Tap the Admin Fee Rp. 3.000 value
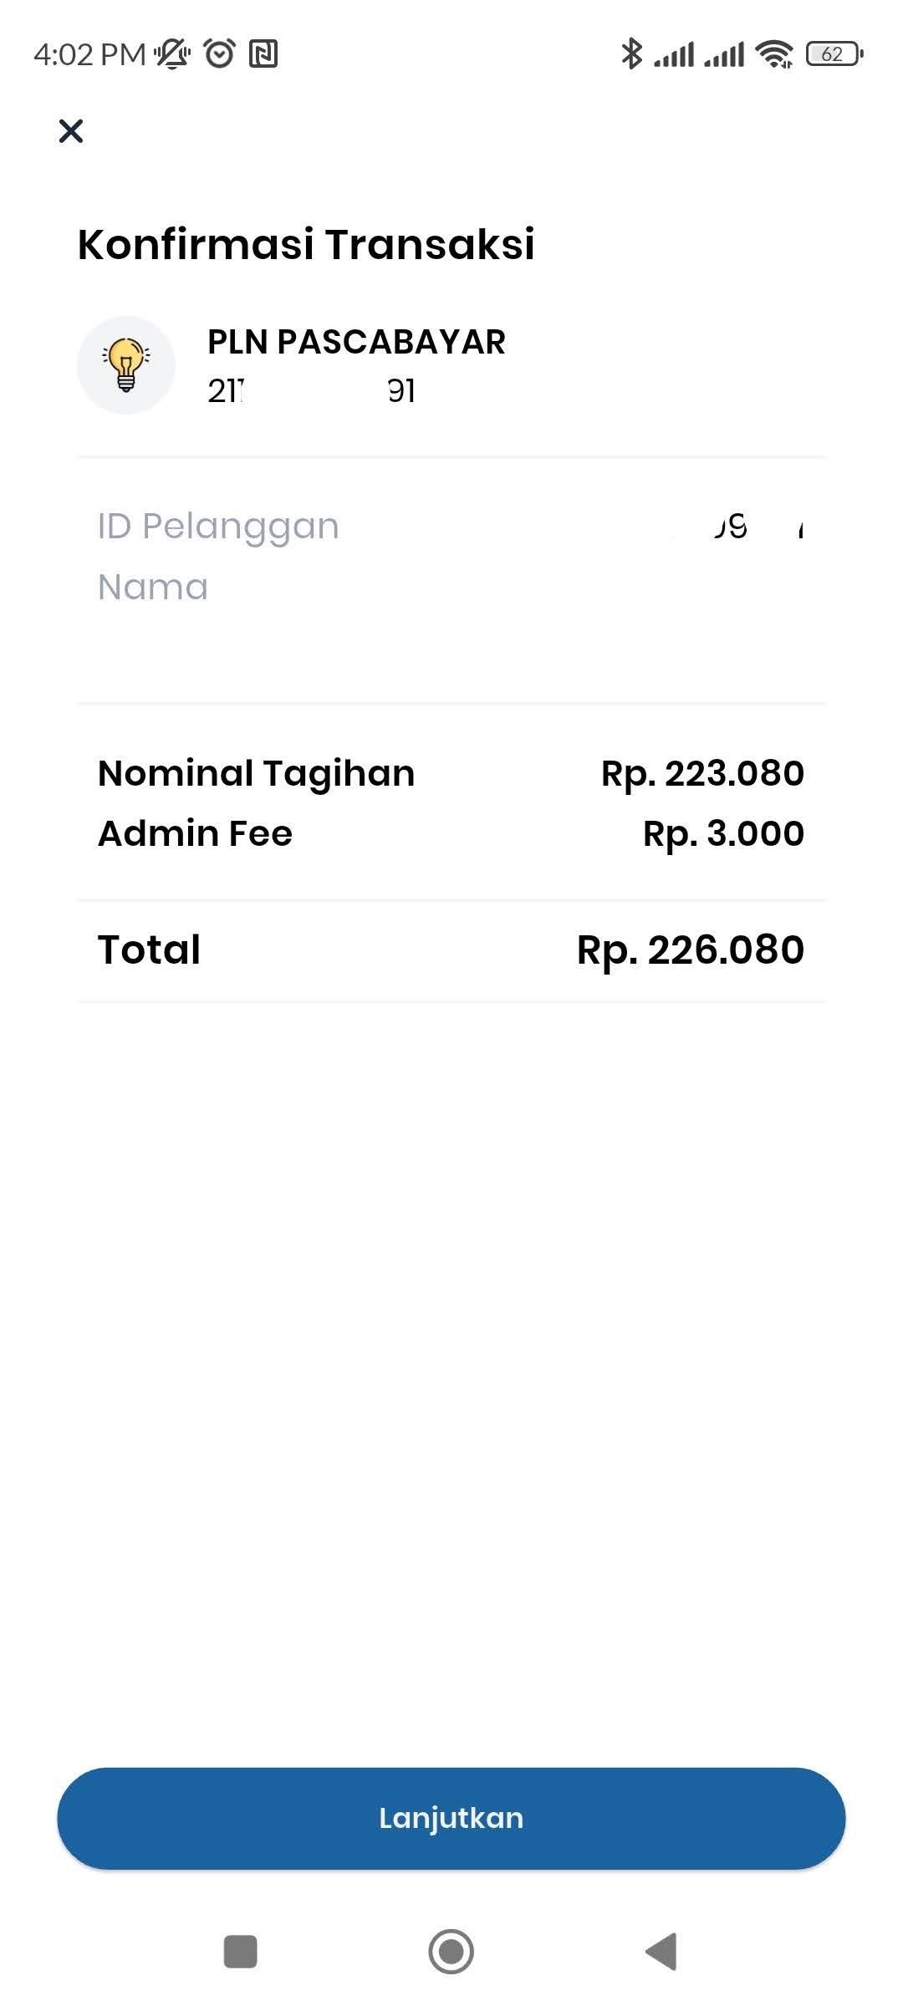This screenshot has height=2006, width=903. tap(723, 833)
